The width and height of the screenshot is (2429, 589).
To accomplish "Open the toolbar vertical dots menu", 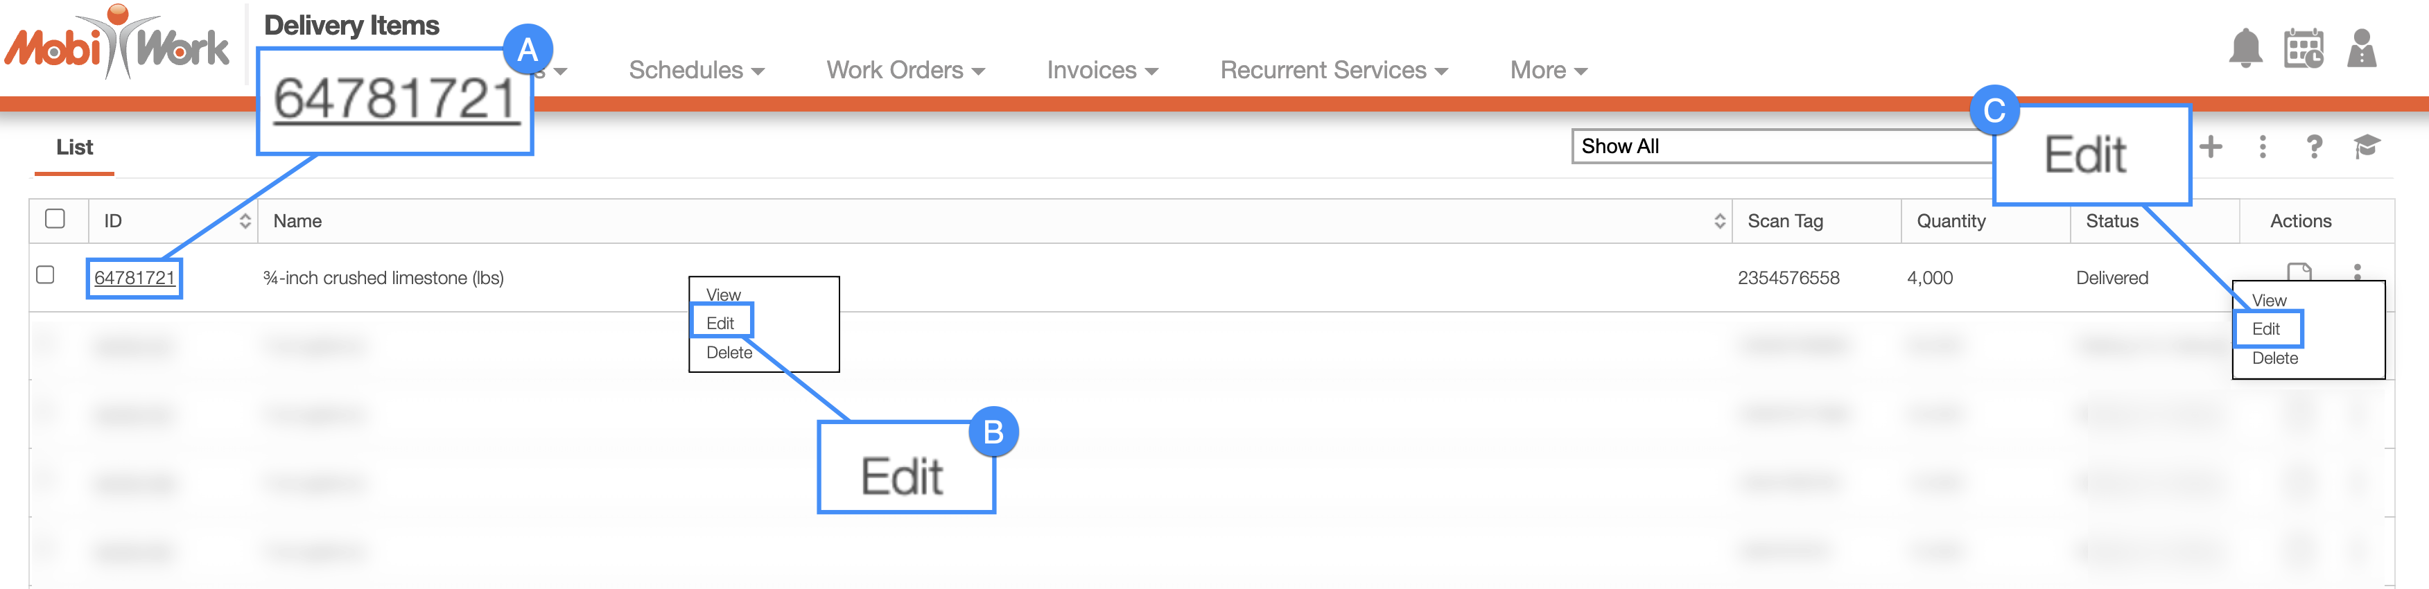I will coord(2262,146).
